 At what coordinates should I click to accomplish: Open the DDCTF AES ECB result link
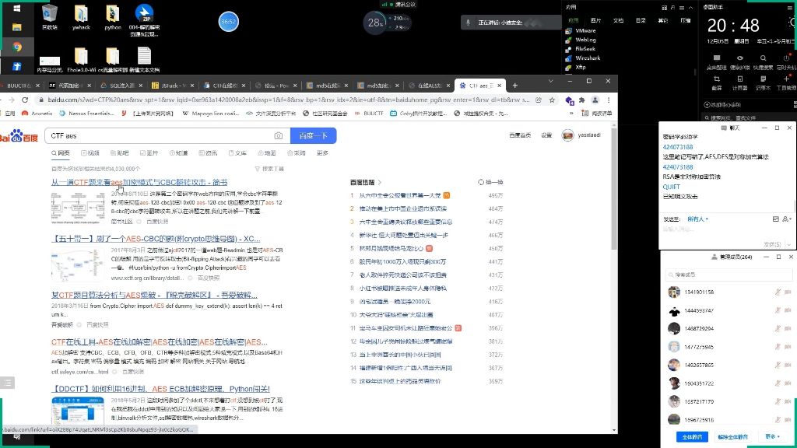(x=160, y=389)
